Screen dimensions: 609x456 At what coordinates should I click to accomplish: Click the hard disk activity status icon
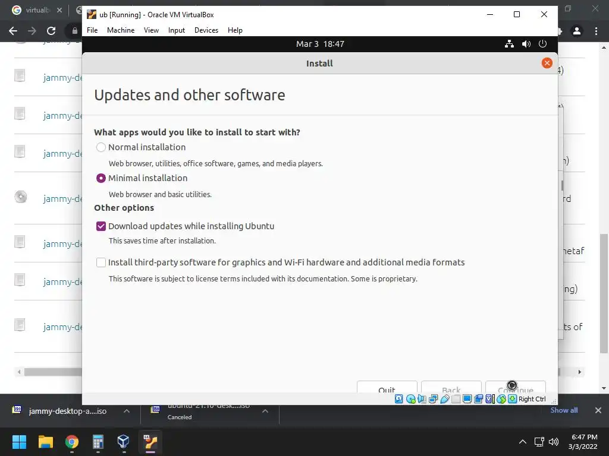pos(399,399)
